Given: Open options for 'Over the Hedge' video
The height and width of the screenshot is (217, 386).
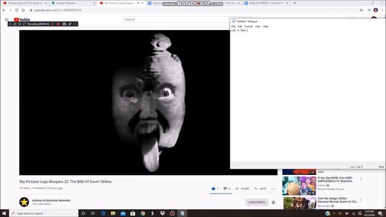Looking at the screenshot, I should [361, 200].
